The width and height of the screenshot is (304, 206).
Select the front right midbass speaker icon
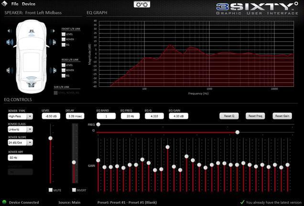[54, 42]
